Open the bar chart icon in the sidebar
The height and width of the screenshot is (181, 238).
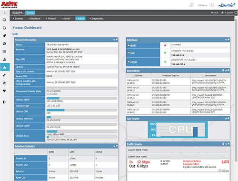[x=4, y=60]
